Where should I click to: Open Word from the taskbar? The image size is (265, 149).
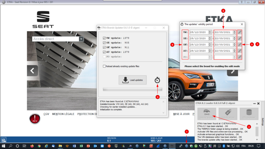click(x=74, y=146)
